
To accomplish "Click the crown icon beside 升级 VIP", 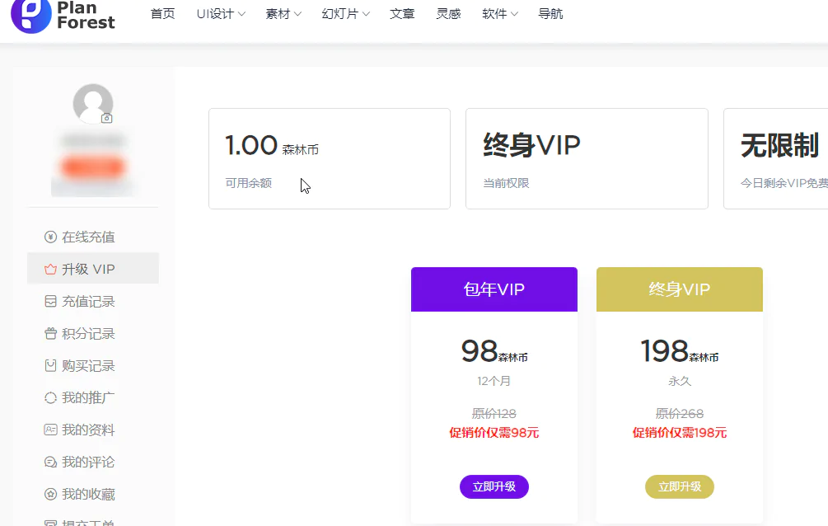I will pyautogui.click(x=50, y=269).
